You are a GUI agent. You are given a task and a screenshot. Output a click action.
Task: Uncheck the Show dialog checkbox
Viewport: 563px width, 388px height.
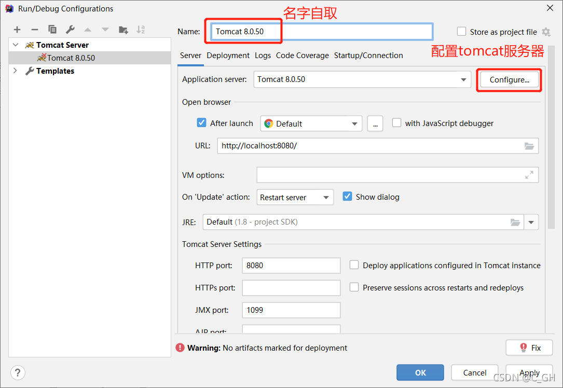tap(347, 196)
